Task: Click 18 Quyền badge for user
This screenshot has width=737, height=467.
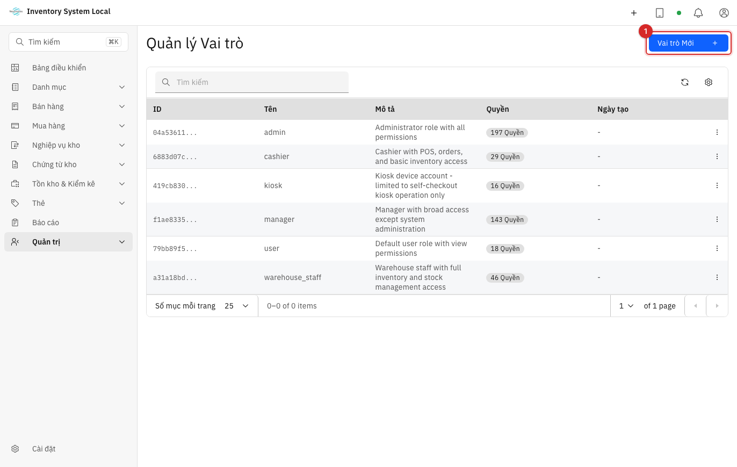Action: coord(505,249)
